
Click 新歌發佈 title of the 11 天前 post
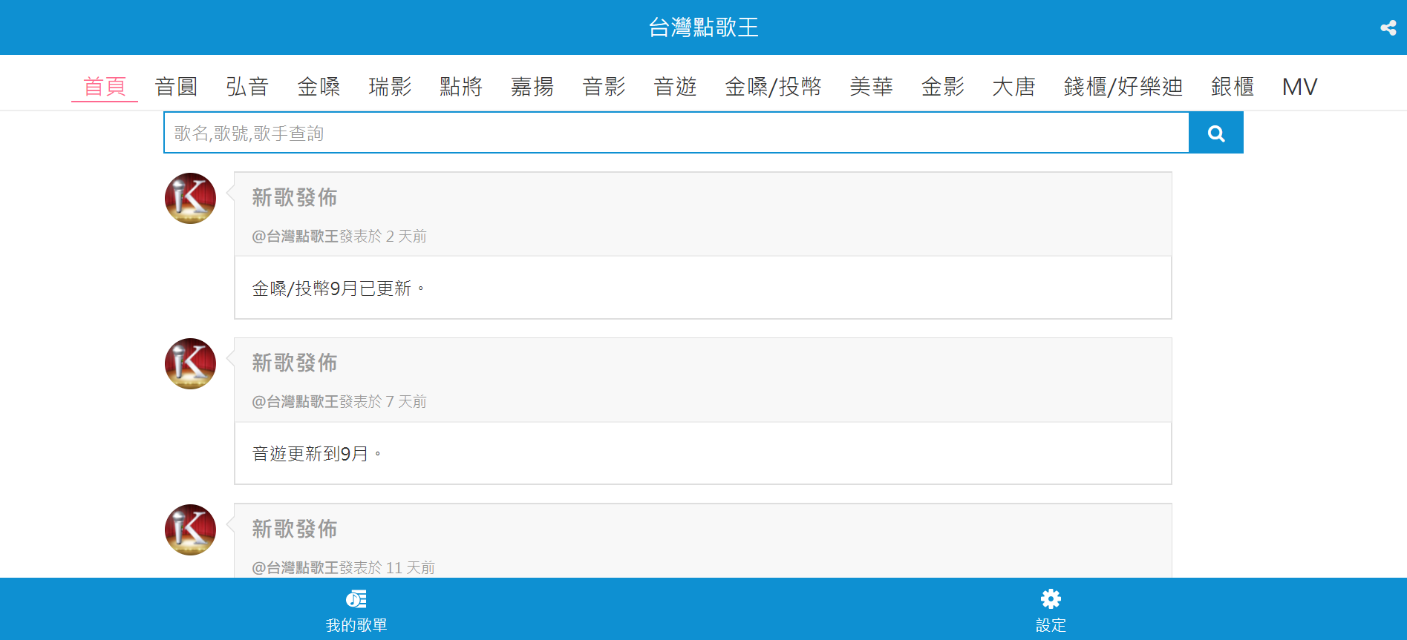[295, 529]
